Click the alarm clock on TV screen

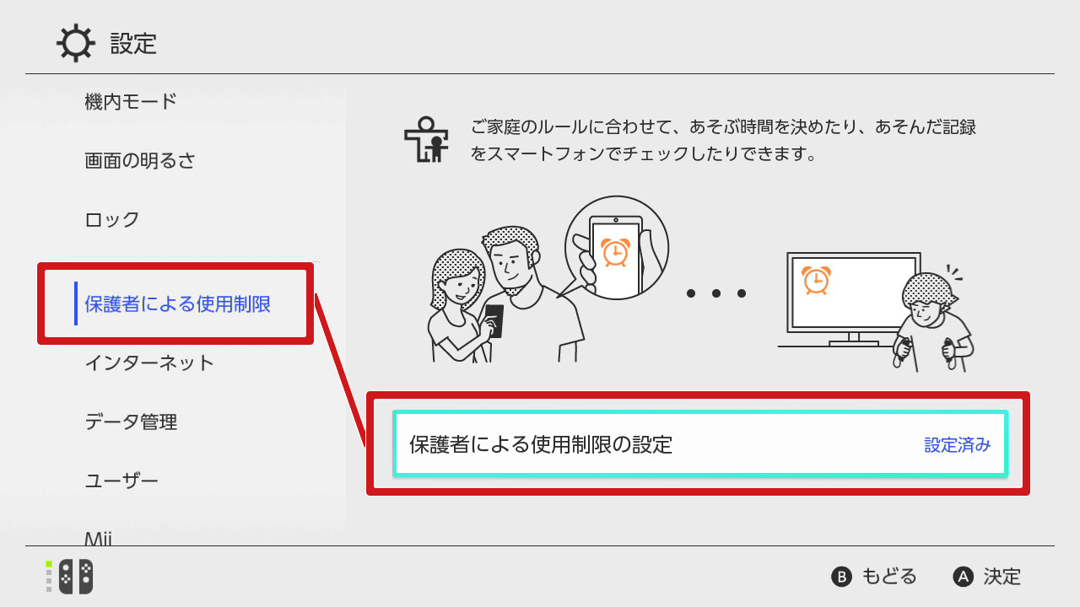point(816,279)
